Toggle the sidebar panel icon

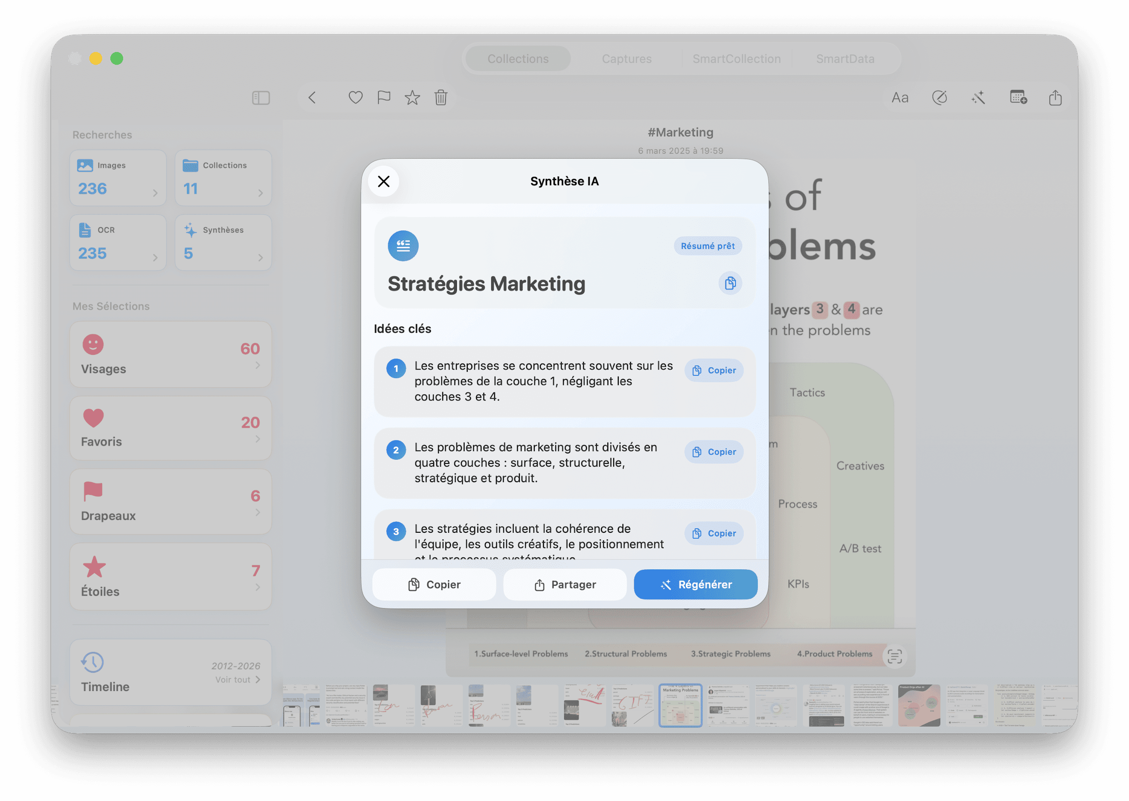(x=261, y=98)
